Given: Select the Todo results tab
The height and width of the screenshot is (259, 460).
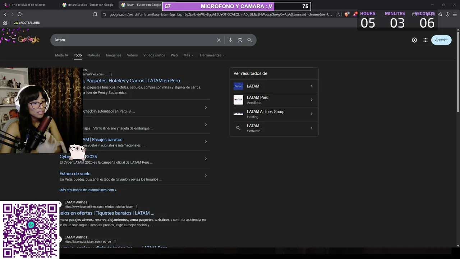Looking at the screenshot, I should 78,55.
